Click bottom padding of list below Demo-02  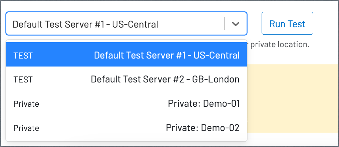(126, 140)
